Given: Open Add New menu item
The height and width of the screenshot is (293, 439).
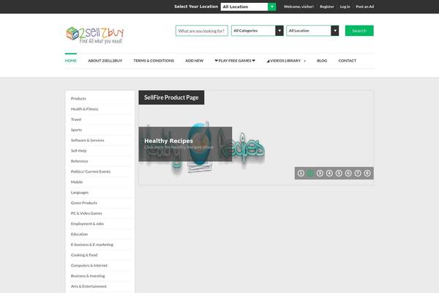Looking at the screenshot, I should tap(195, 61).
